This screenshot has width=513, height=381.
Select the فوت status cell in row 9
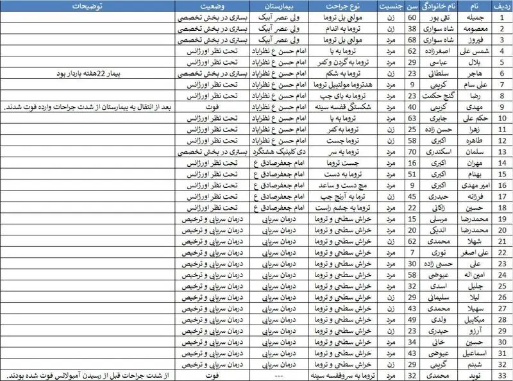(212, 107)
